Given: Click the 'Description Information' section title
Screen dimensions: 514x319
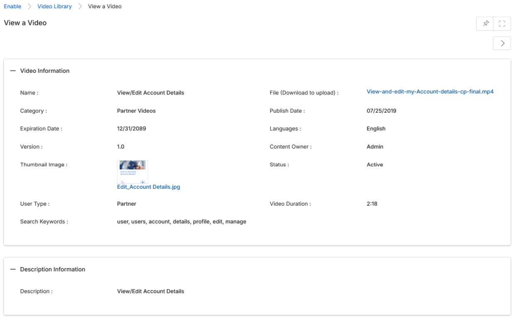Looking at the screenshot, I should 53,269.
